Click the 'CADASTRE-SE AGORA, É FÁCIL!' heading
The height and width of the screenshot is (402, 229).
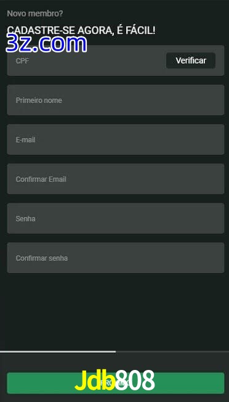(81, 30)
